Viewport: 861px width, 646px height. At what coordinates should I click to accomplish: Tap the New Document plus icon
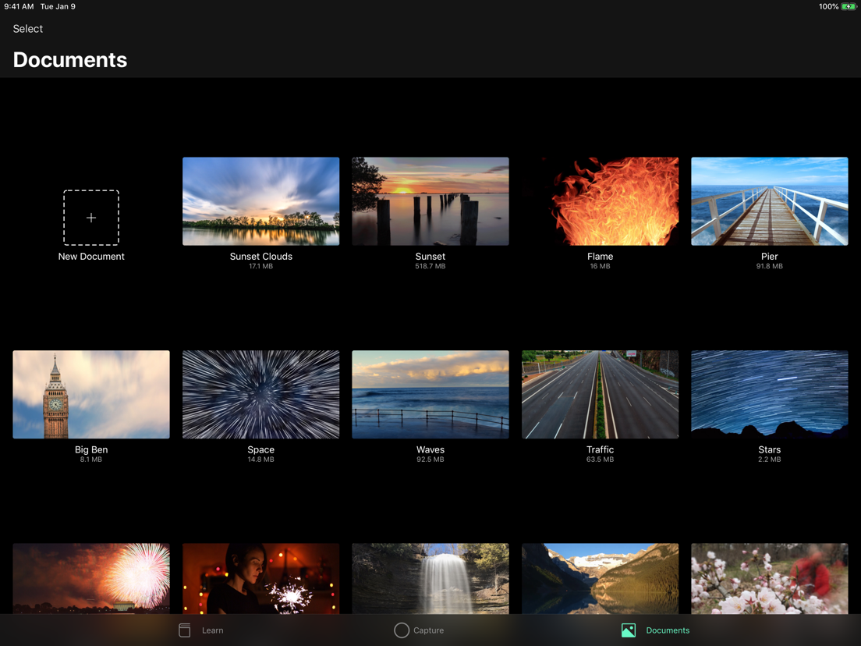click(91, 218)
